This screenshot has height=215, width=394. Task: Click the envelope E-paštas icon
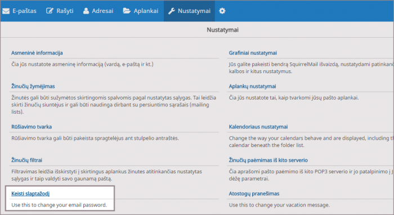click(x=6, y=11)
